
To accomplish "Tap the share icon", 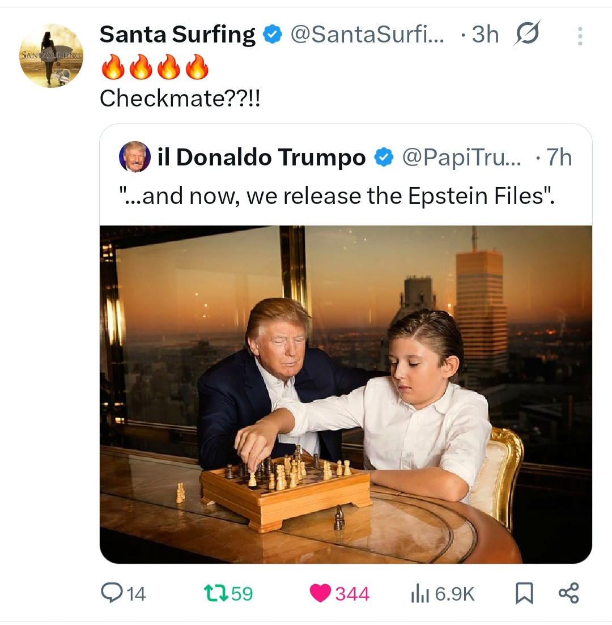I will pos(568,593).
